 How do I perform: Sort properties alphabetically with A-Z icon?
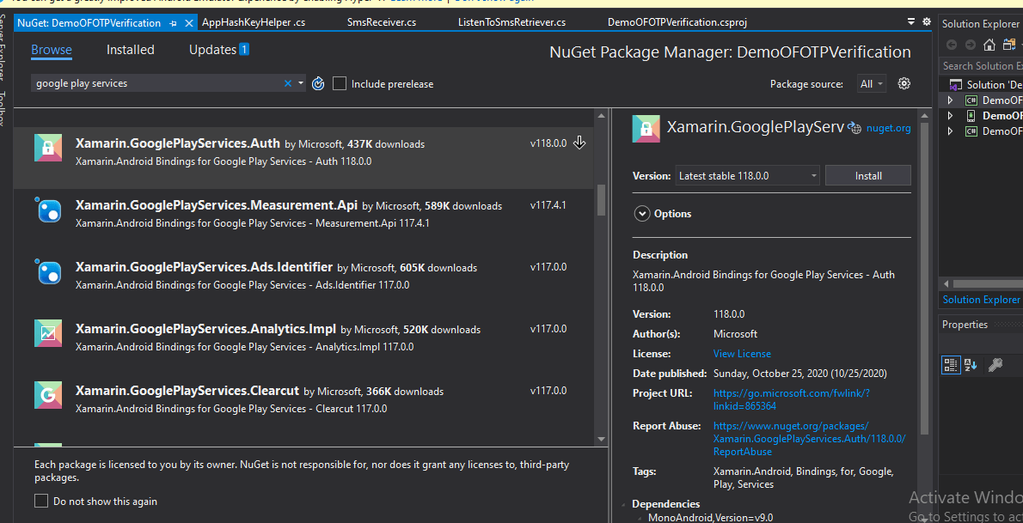(971, 365)
